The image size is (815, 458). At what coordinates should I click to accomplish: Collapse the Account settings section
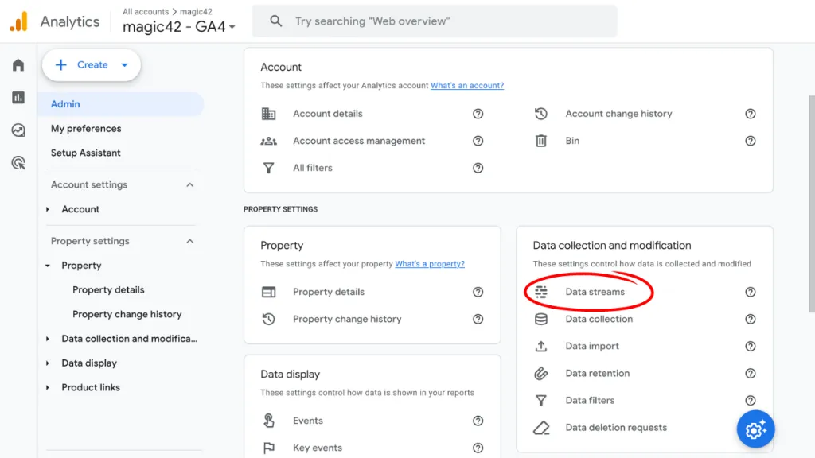(x=189, y=184)
